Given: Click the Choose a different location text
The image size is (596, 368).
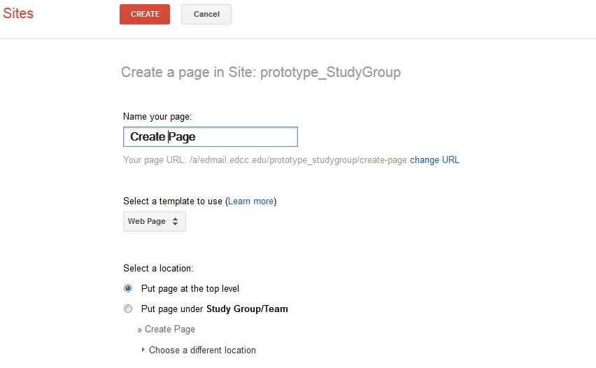Looking at the screenshot, I should tap(202, 350).
